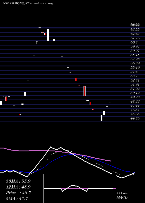Click the 51.02 price level label

coord(135,89)
